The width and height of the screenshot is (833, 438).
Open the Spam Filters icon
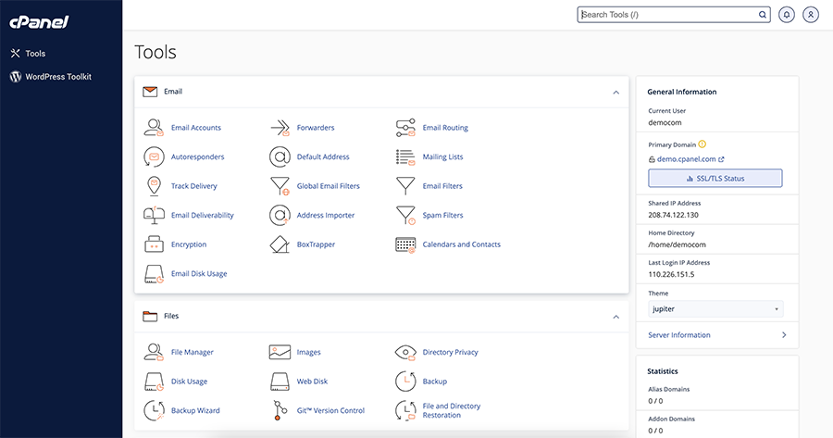click(x=405, y=215)
